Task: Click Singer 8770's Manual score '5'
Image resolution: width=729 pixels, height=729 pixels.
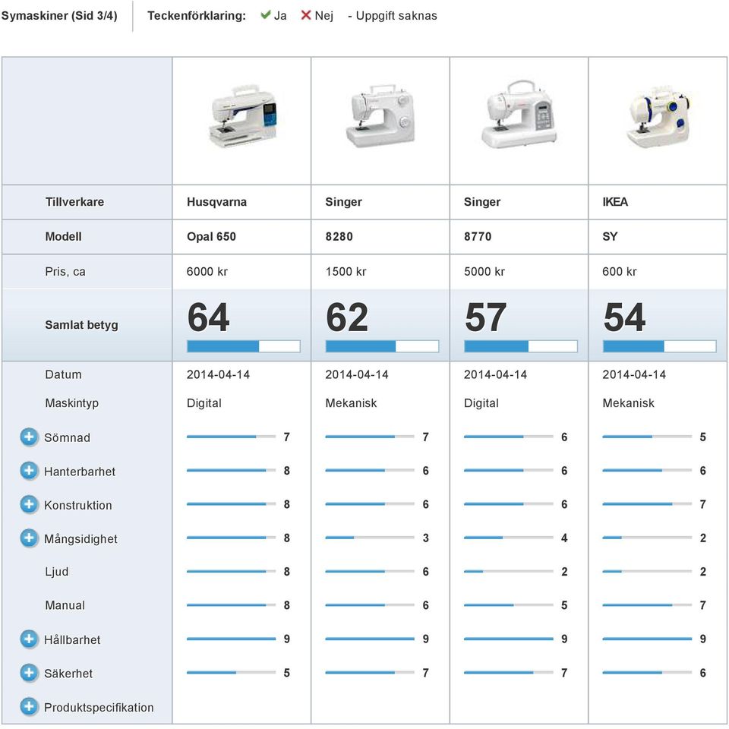Action: click(x=564, y=605)
